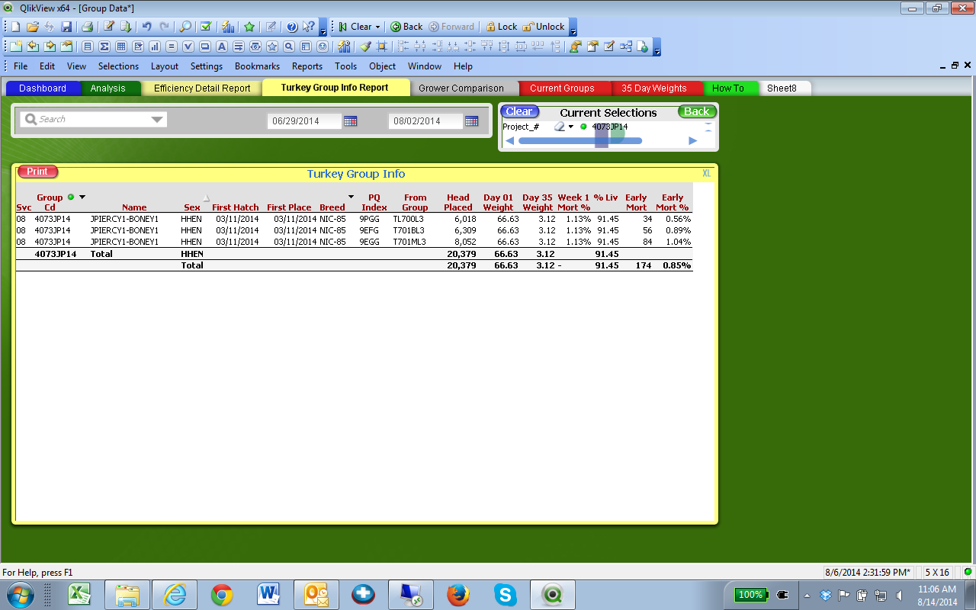Viewport: 976px width, 610px height.
Task: Expand navigation toolbar options arrow
Action: click(573, 27)
